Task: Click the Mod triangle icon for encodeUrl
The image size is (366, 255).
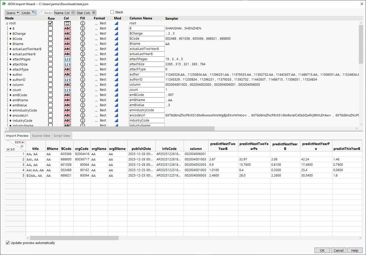Action: coord(116,116)
